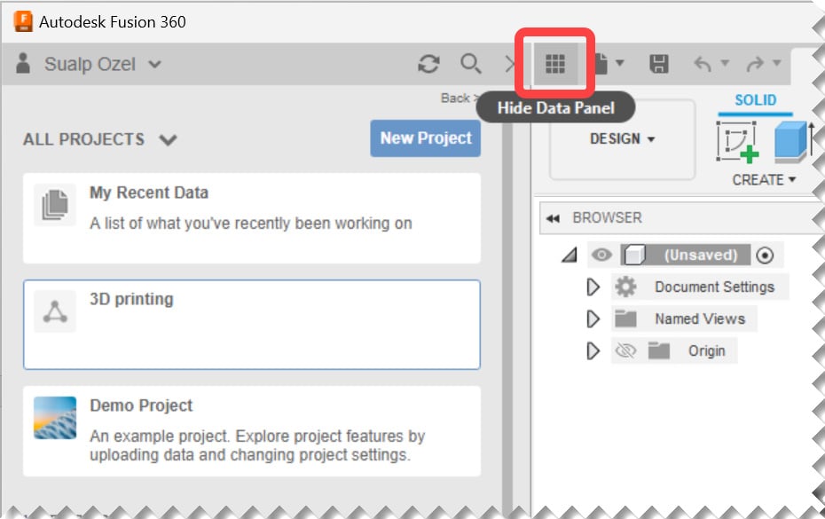Select the (Unsaved) component label

[x=700, y=256]
